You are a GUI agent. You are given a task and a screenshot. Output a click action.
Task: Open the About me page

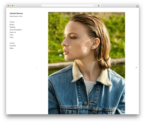click(x=13, y=32)
